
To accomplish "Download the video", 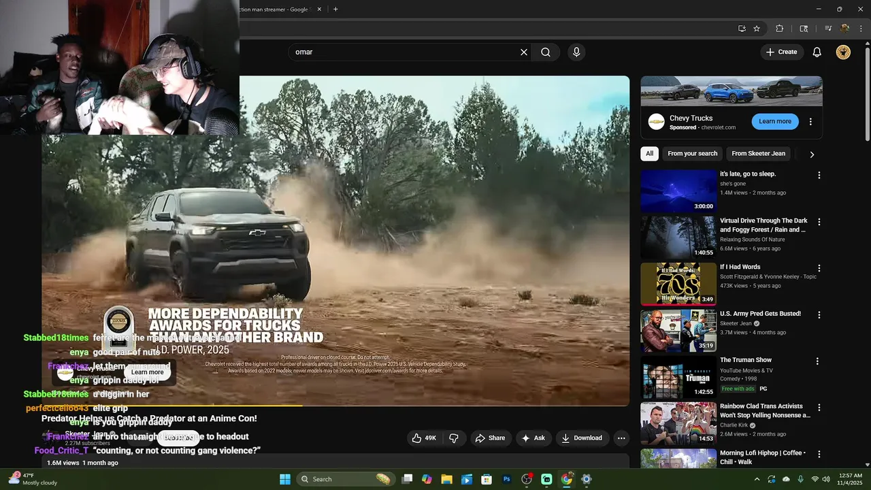I will (x=582, y=438).
